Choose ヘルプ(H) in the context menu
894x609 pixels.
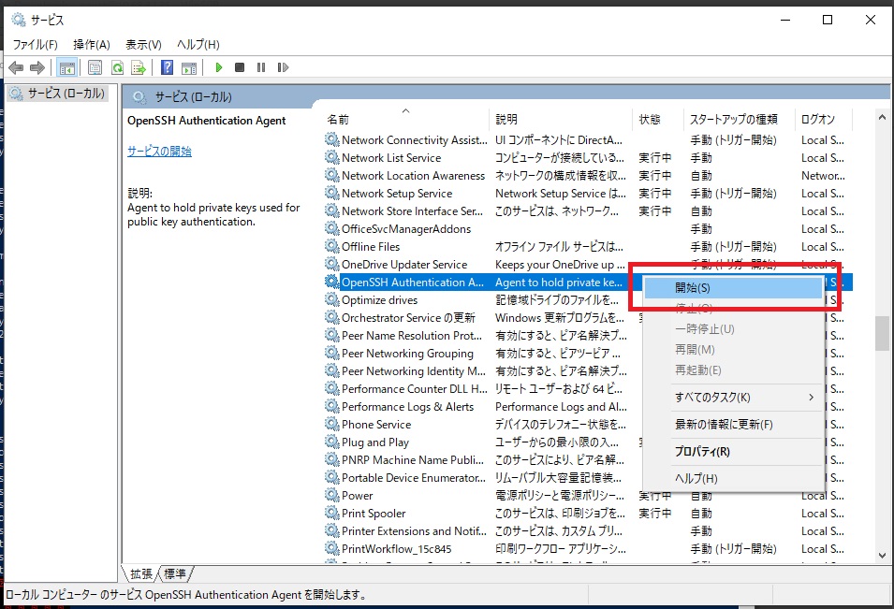[x=733, y=478]
